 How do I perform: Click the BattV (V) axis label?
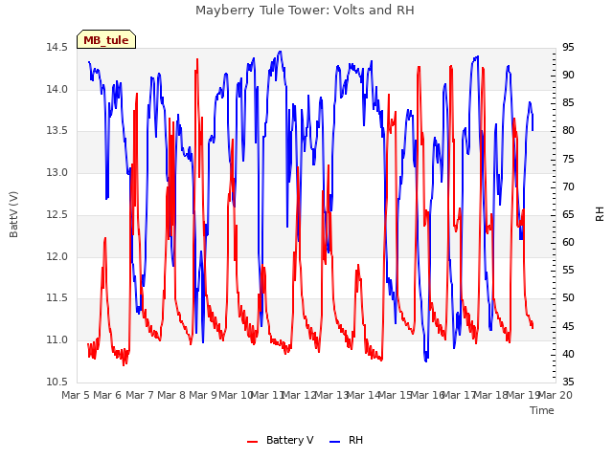click(x=13, y=214)
